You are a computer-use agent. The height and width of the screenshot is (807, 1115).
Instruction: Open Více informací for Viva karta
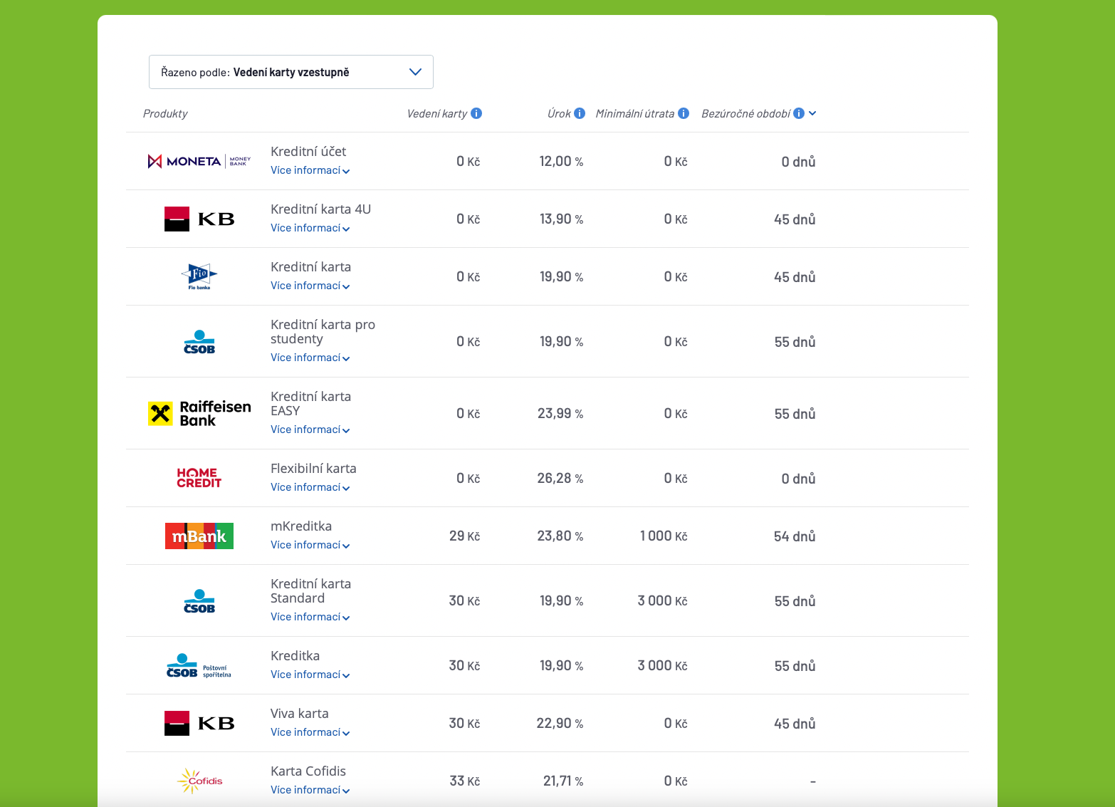(x=310, y=732)
